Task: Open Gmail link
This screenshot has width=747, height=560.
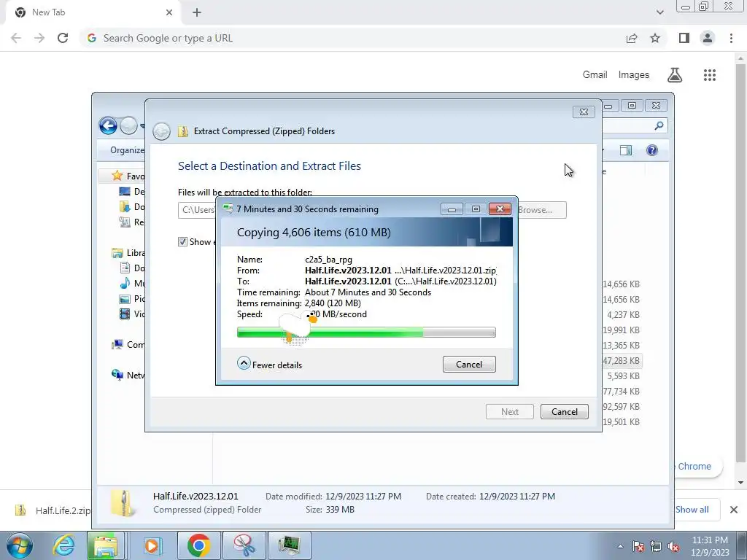Action: coord(595,75)
